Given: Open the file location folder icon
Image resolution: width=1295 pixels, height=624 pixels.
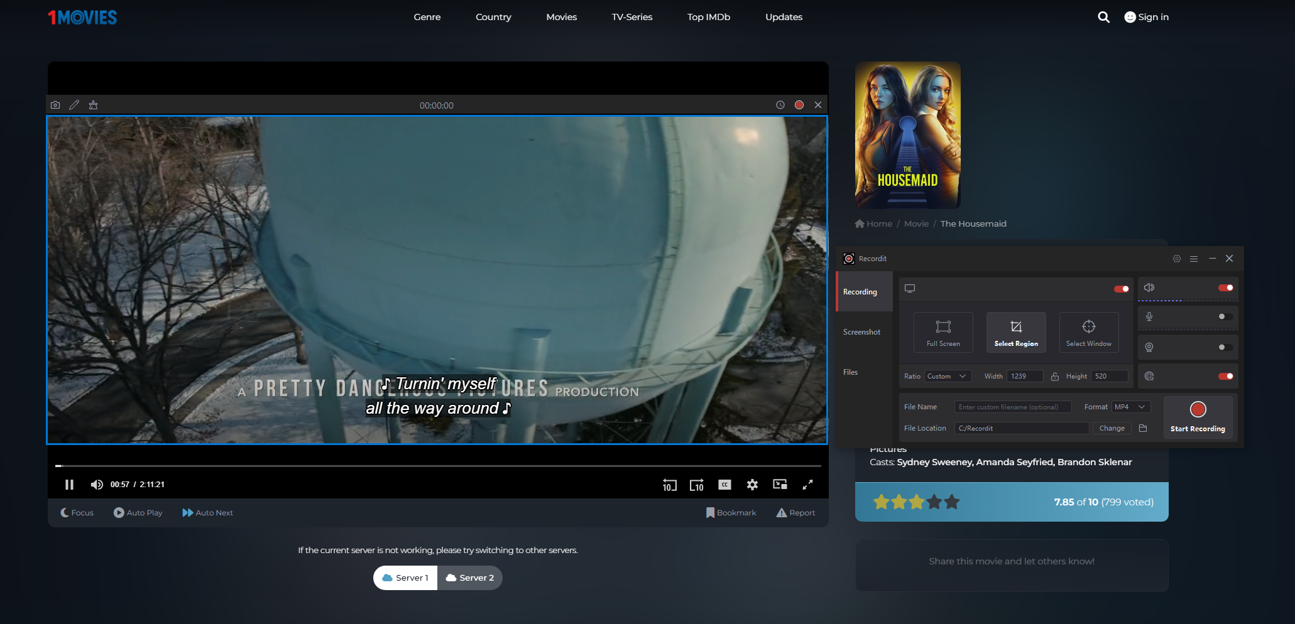Looking at the screenshot, I should [1143, 428].
